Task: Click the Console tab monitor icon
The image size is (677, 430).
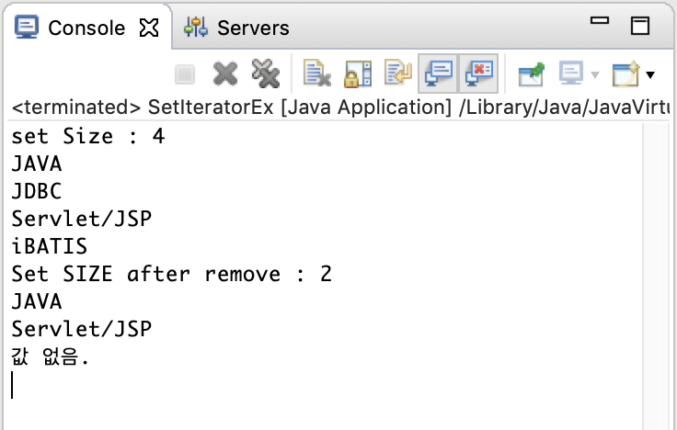Action: click(27, 27)
